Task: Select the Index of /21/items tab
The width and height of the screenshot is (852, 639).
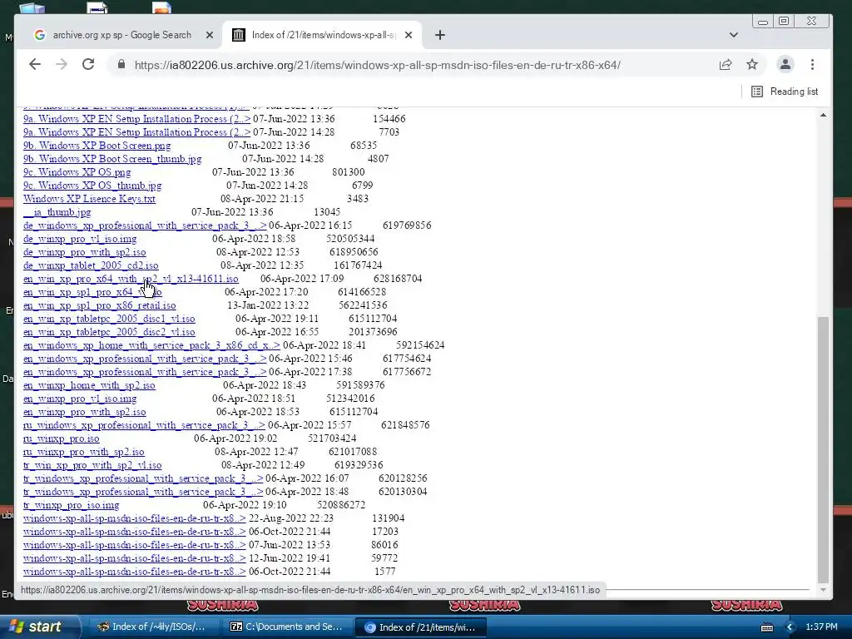Action: (324, 35)
